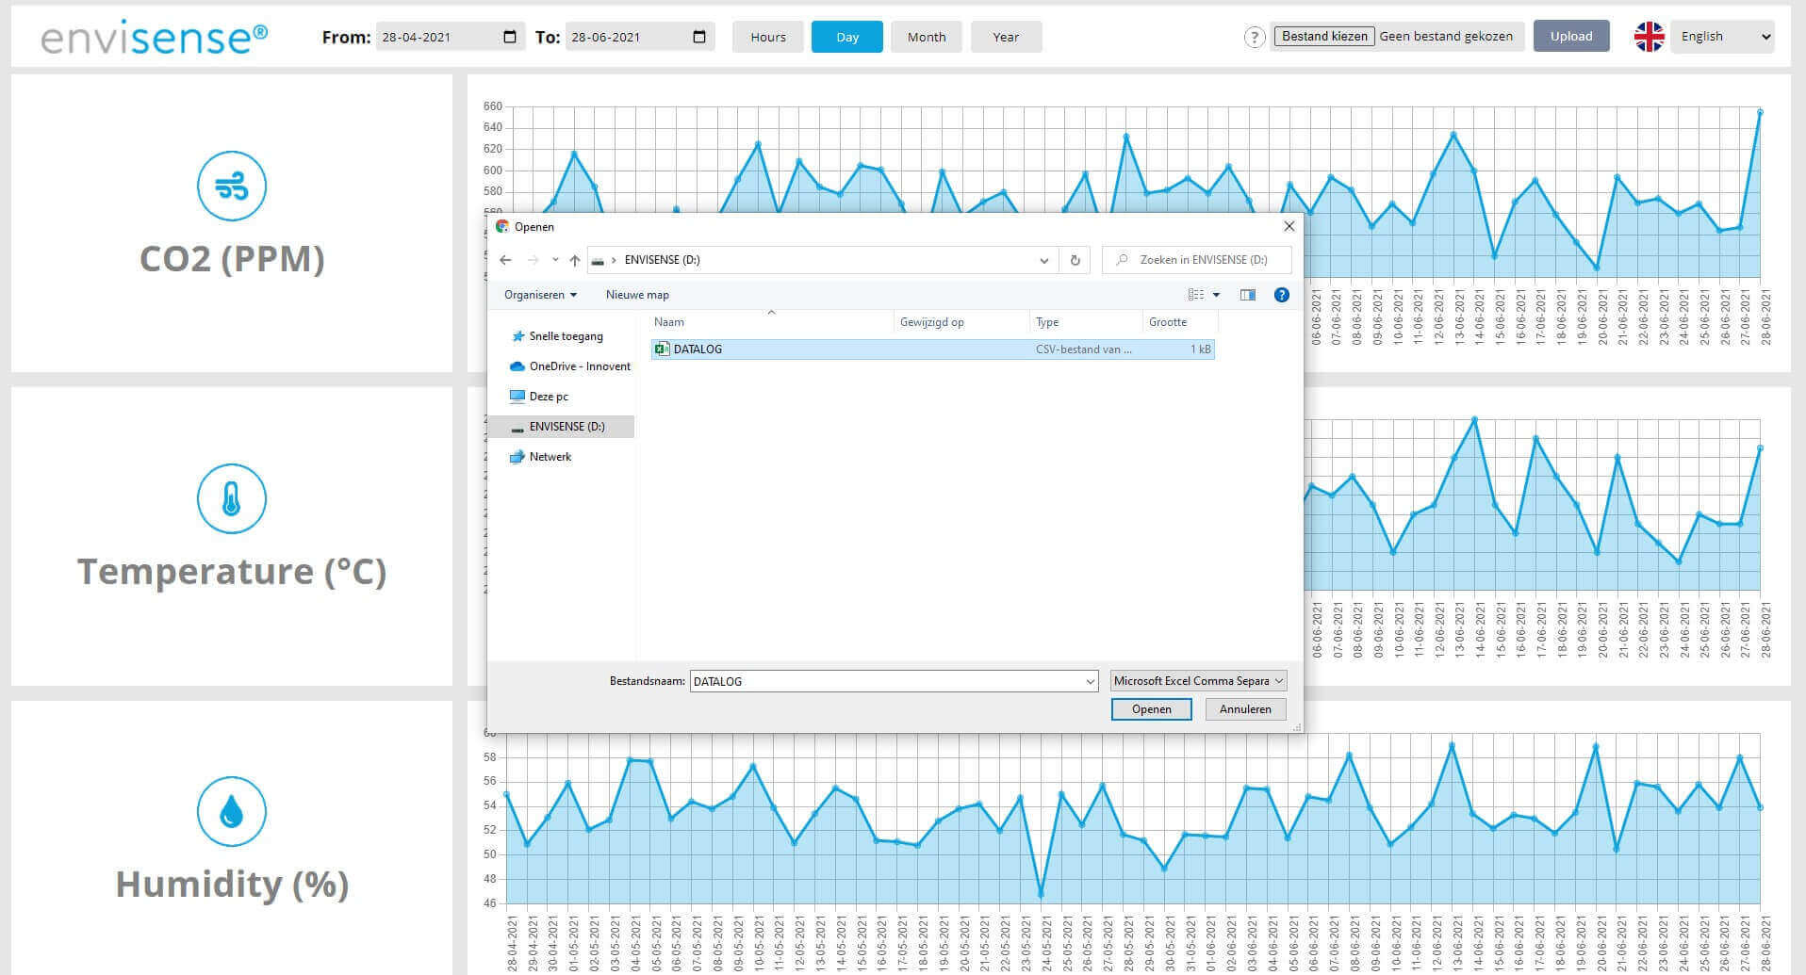1806x975 pixels.
Task: Click the Bestandsnaam text field
Action: 886,681
